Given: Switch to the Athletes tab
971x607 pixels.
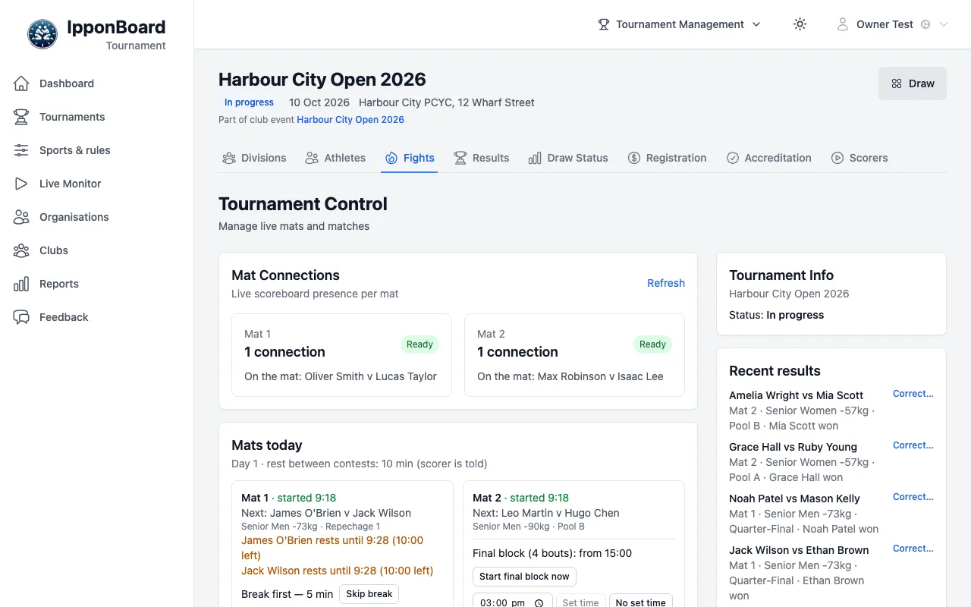Looking at the screenshot, I should point(335,158).
